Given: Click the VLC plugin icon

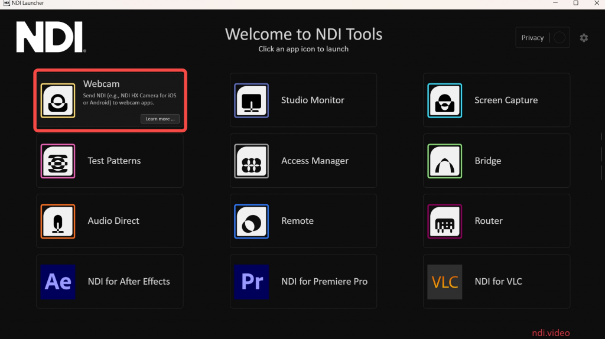Looking at the screenshot, I should (444, 282).
